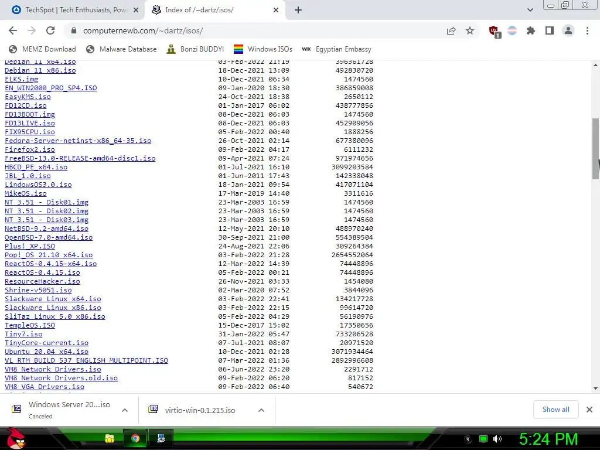The width and height of the screenshot is (600, 450).
Task: Click the scrollbar up arrow
Action: (x=595, y=66)
